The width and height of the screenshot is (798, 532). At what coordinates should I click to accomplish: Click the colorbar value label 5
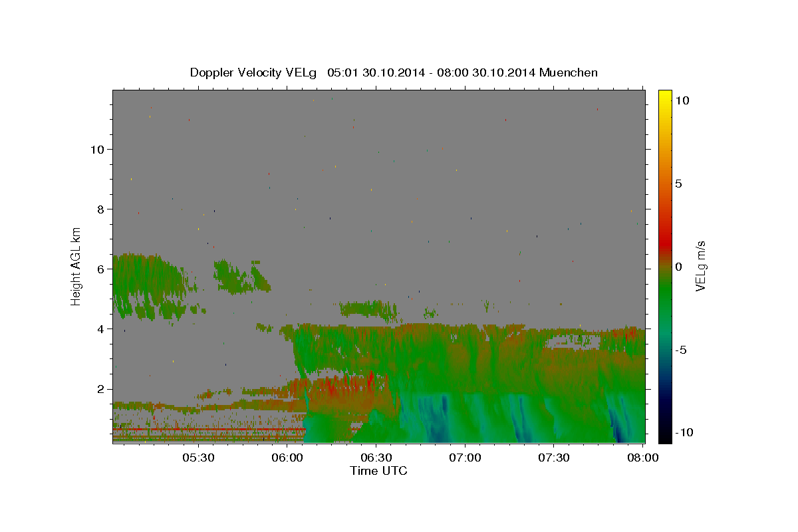(x=679, y=184)
